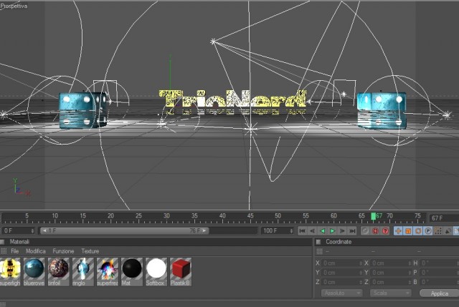The width and height of the screenshot is (459, 307).
Task: Select the tinfoil material thumbnail
Action: (x=59, y=272)
